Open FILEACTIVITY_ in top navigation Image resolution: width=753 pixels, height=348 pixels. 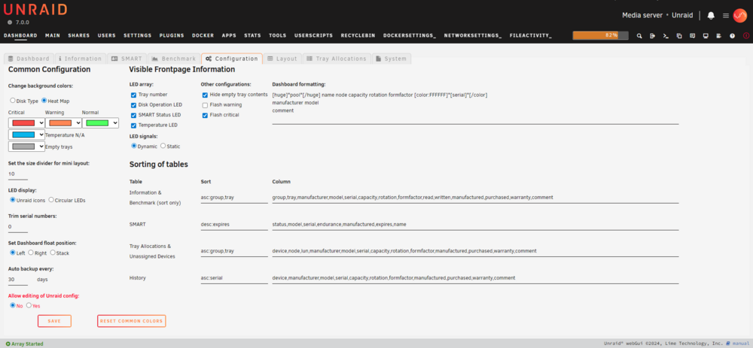(531, 35)
